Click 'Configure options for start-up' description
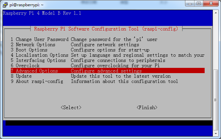The height and width of the screenshot is (139, 221). point(110,50)
